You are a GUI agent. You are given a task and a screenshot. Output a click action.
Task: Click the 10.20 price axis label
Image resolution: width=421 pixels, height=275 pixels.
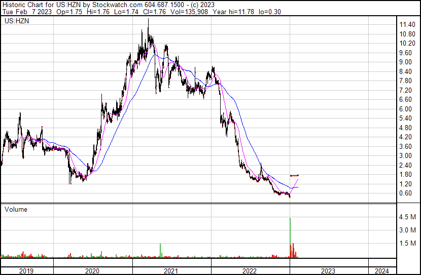coord(407,44)
